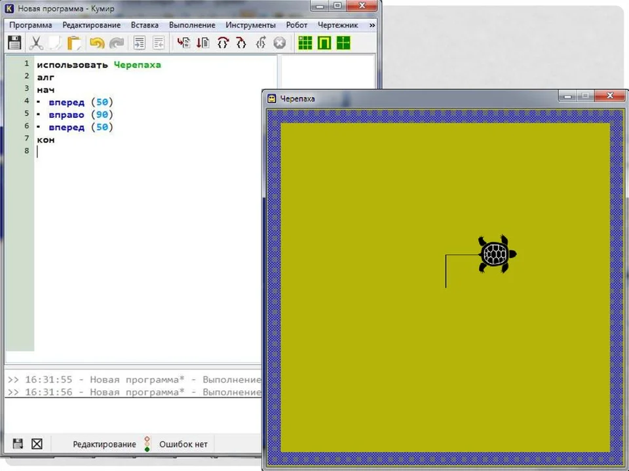Open the Робот menu
The width and height of the screenshot is (629, 471).
(x=296, y=25)
